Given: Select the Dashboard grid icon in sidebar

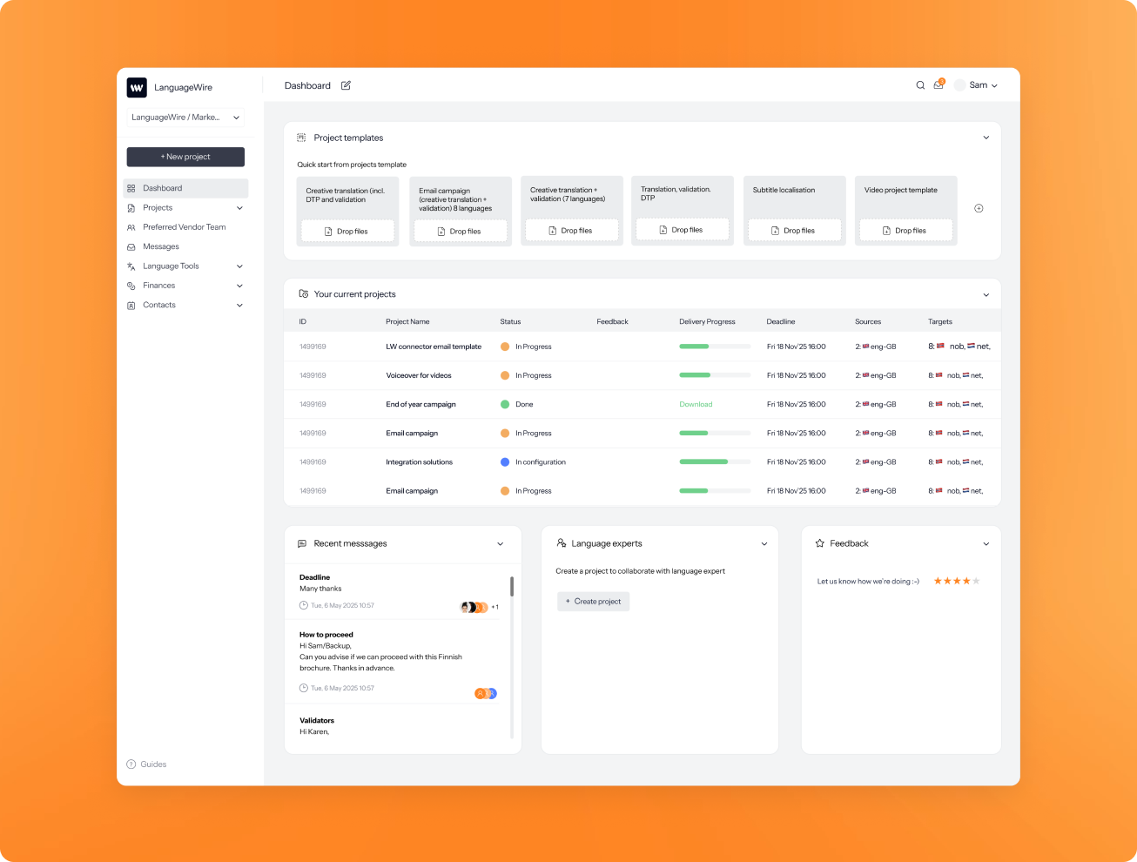Looking at the screenshot, I should [131, 187].
